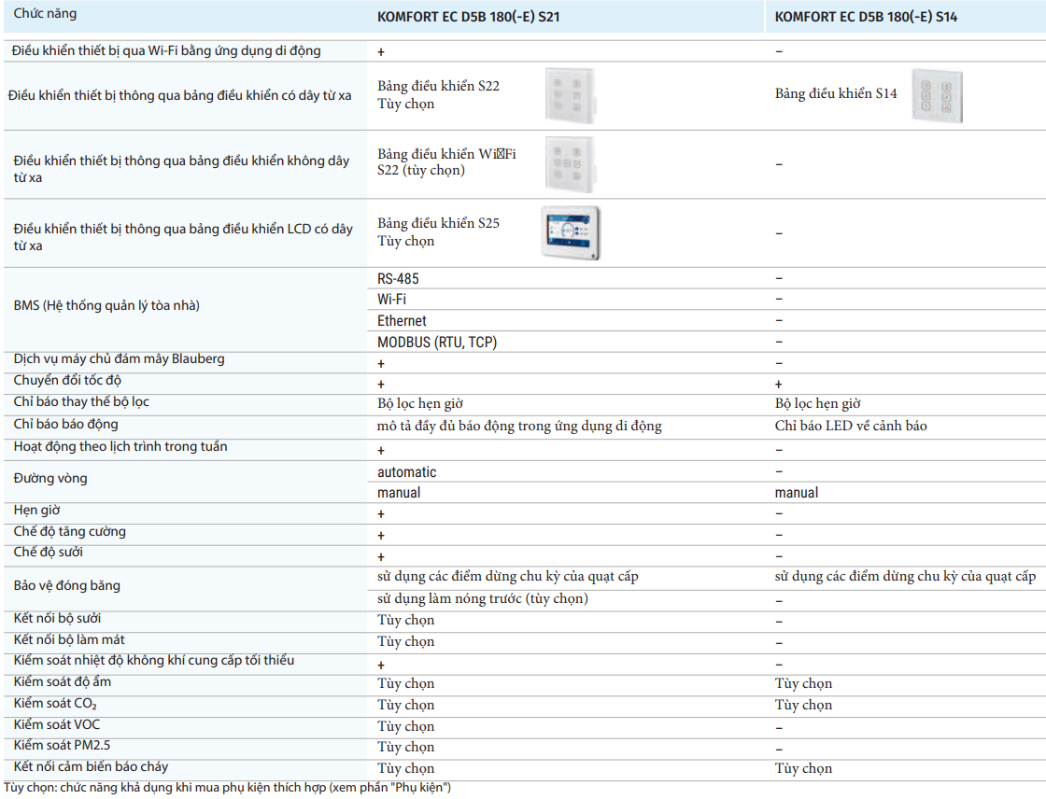The height and width of the screenshot is (799, 1046).
Task: Click the 'automatic' bypass cell
Action: (x=407, y=472)
